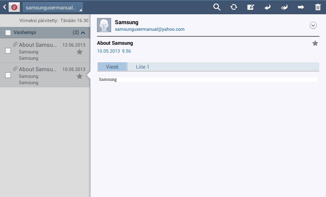Collapse the Vanhempi group with the chevron
The width and height of the screenshot is (326, 197).
pyautogui.click(x=83, y=33)
